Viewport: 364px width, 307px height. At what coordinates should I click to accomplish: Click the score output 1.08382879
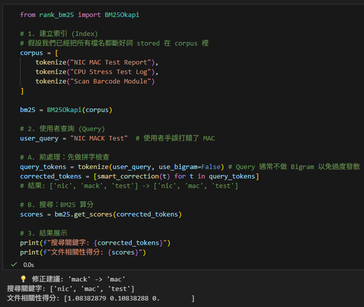coord(87,298)
